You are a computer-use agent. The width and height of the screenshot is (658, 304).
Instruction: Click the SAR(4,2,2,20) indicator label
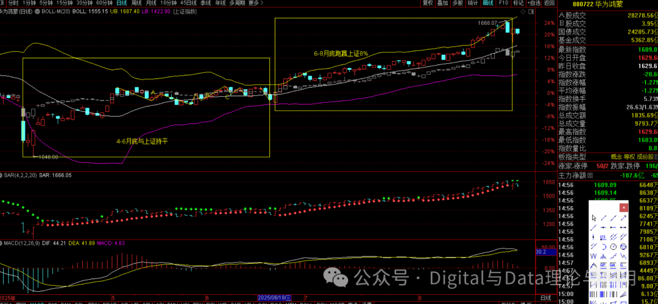pos(19,175)
